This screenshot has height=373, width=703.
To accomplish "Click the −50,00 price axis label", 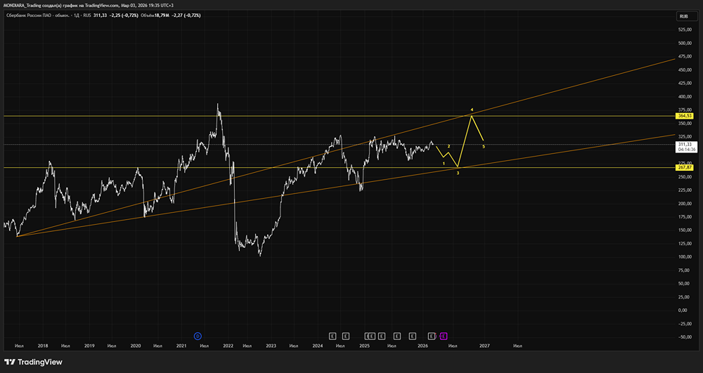I will click(x=684, y=337).
